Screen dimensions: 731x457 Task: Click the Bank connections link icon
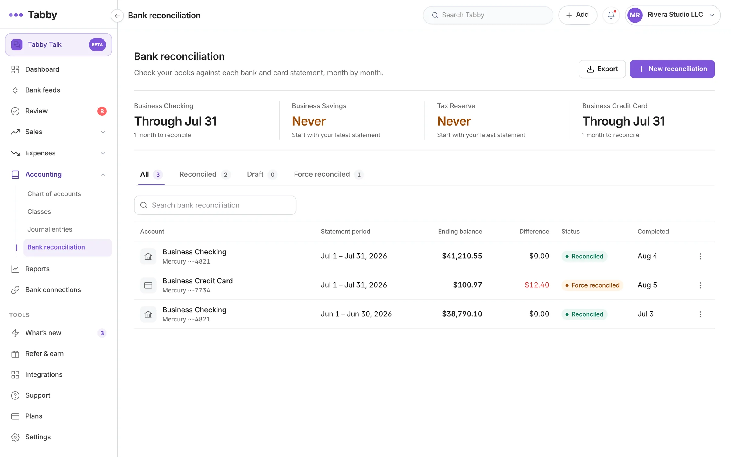click(x=15, y=290)
